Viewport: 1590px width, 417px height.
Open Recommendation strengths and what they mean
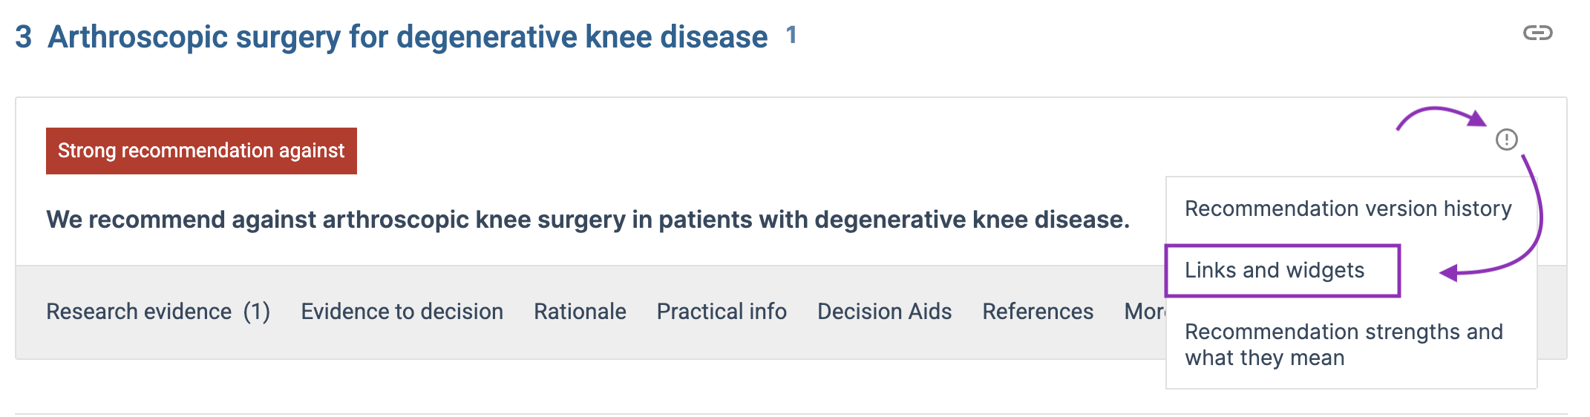pos(1344,344)
